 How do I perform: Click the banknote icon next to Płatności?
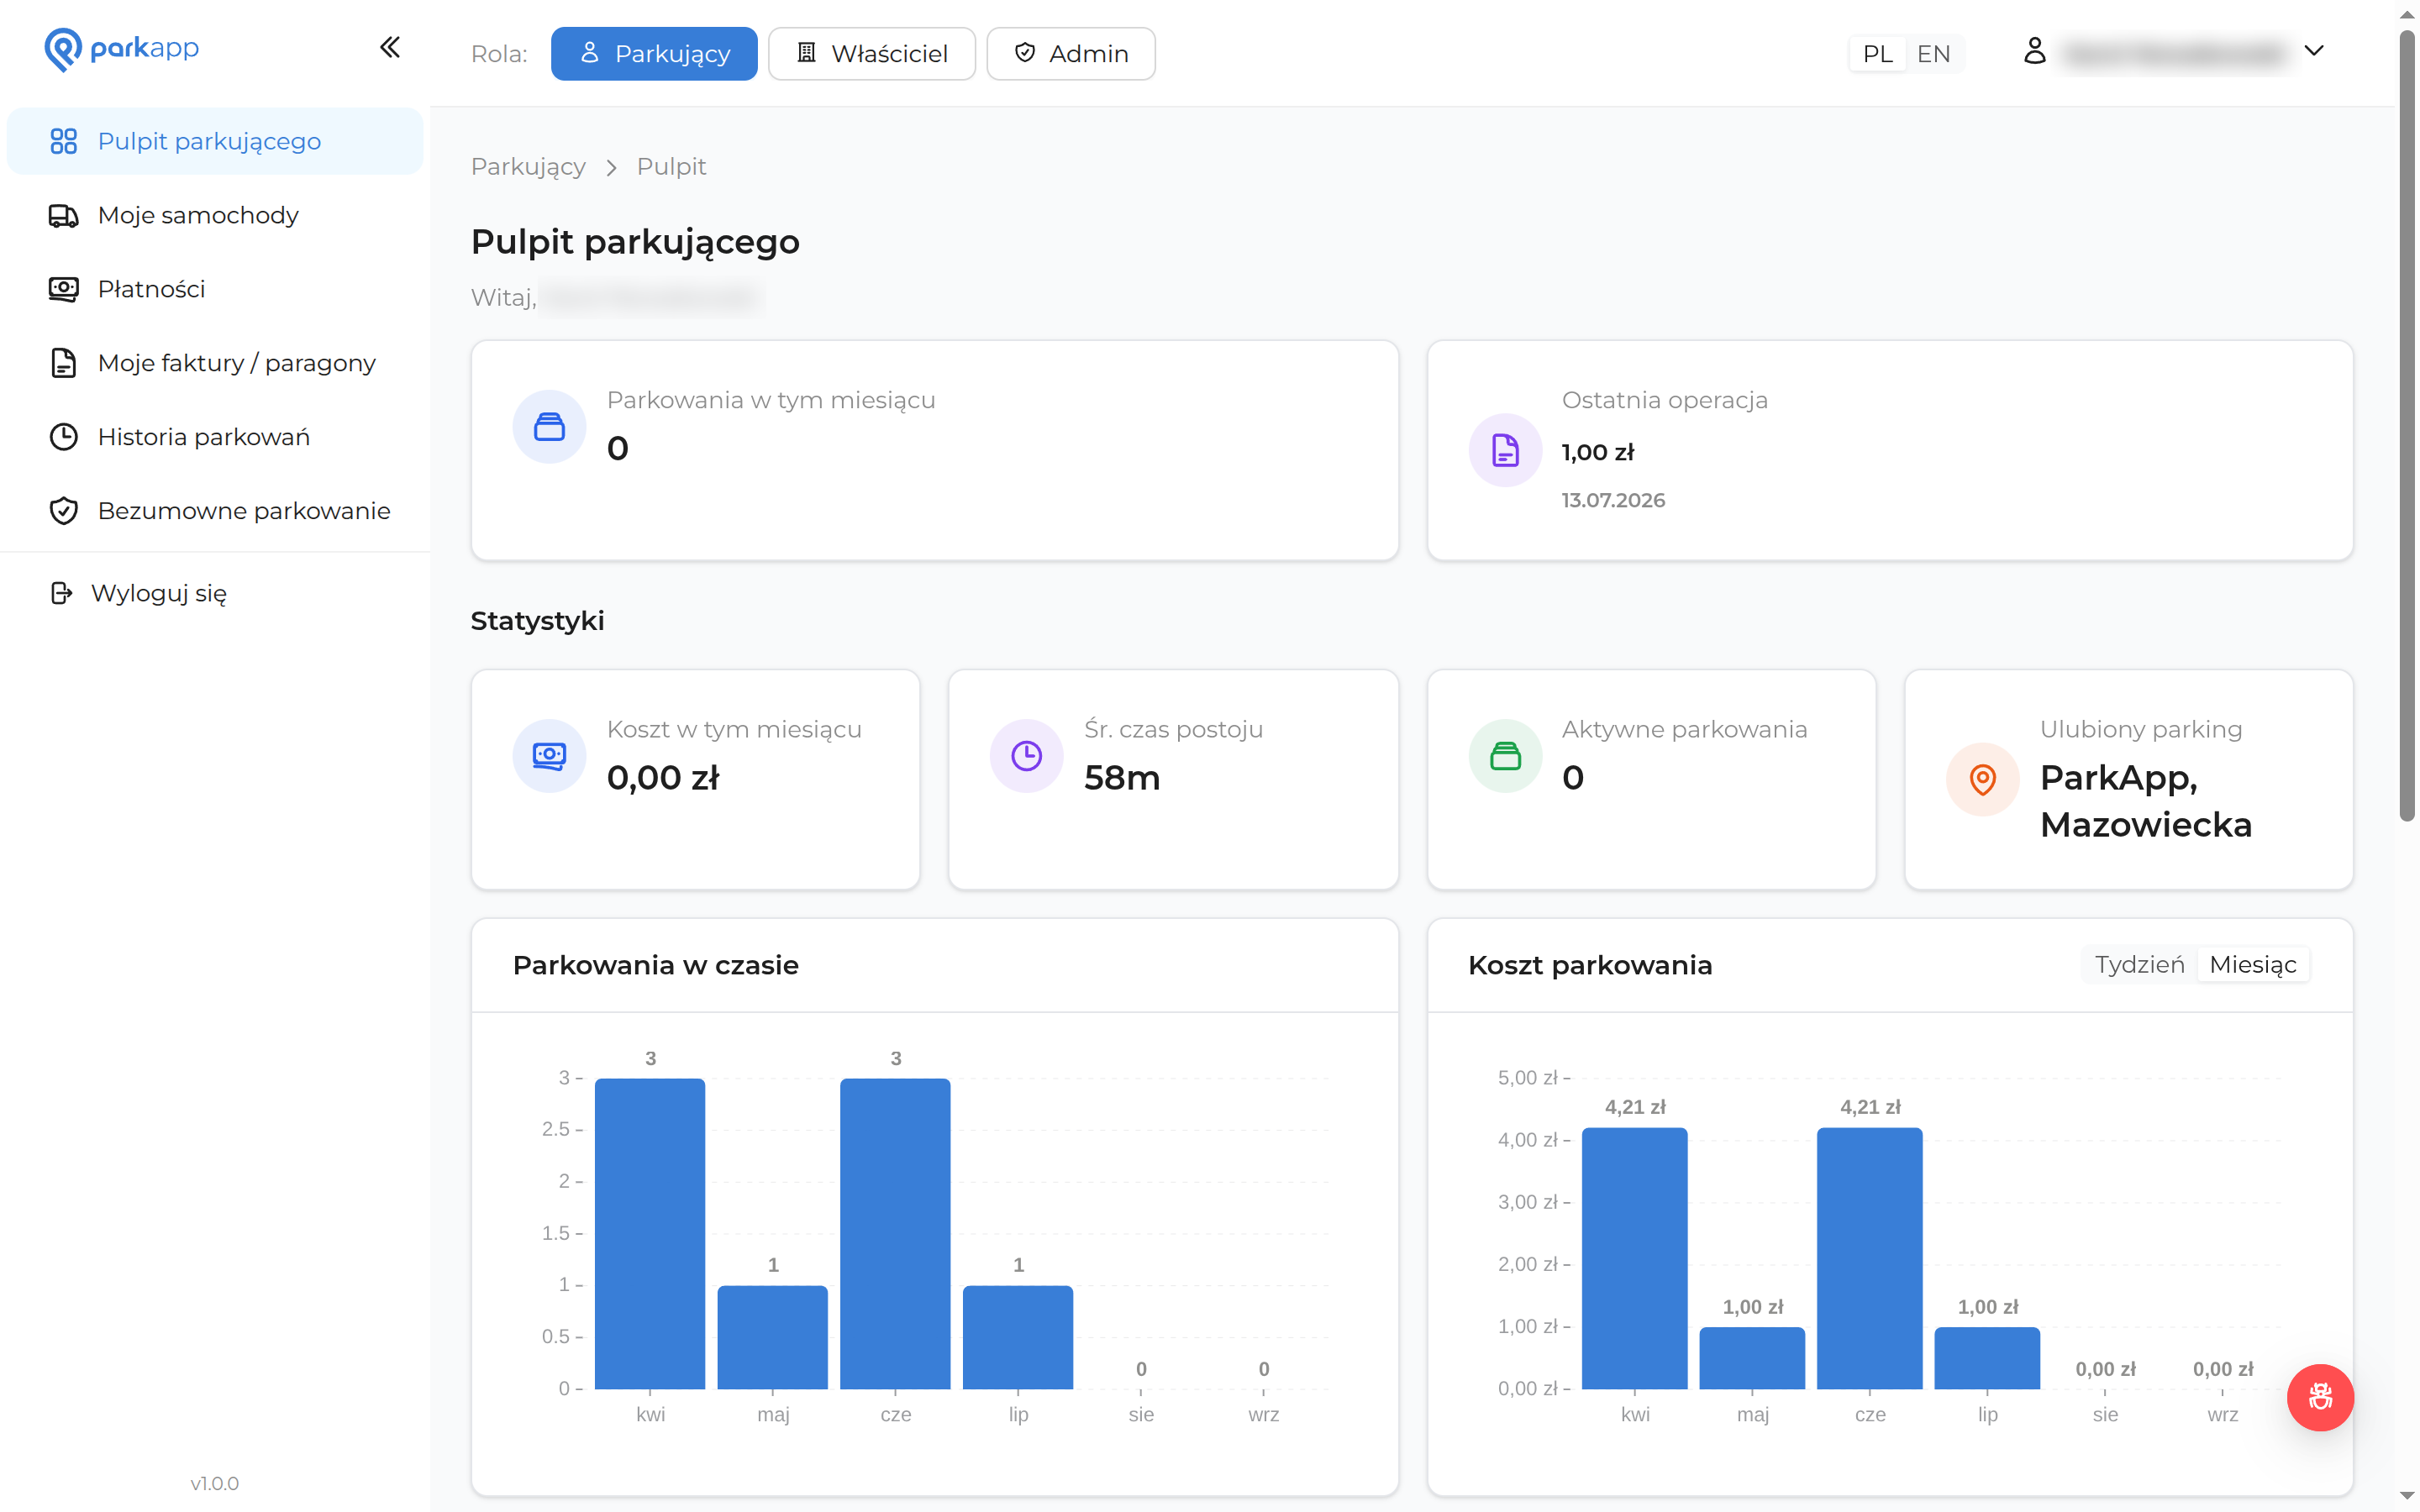pos(63,289)
